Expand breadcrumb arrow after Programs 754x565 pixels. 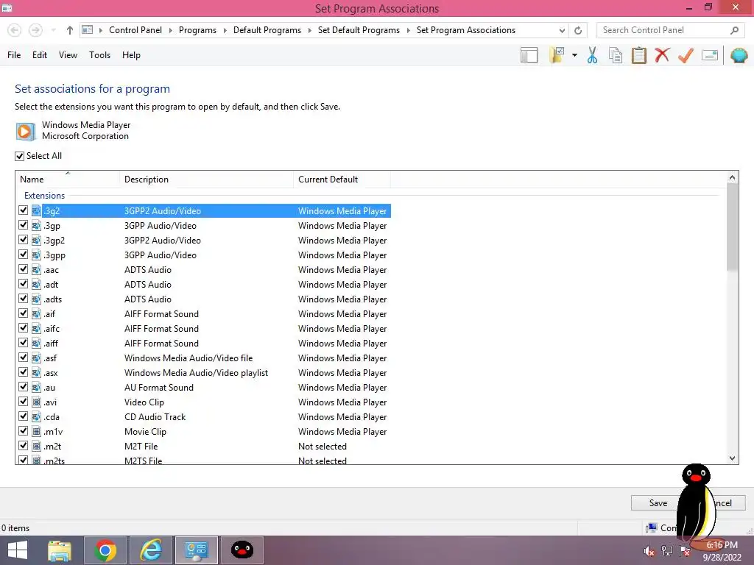pos(225,30)
